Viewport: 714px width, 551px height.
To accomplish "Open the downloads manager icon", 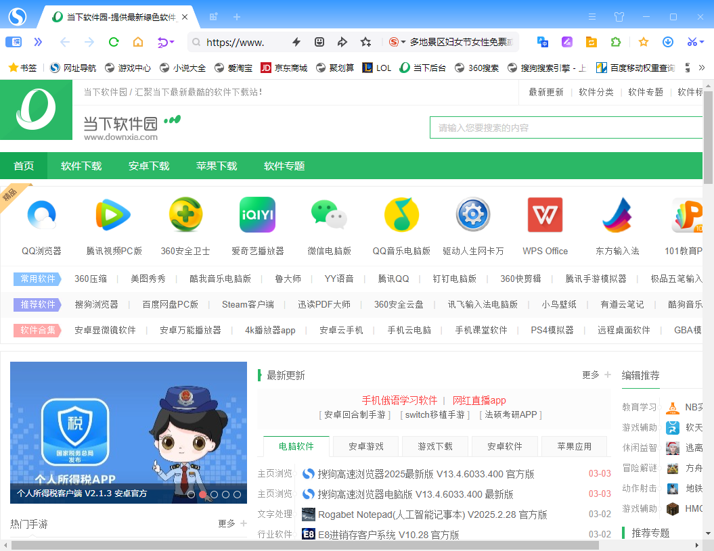I will pyautogui.click(x=667, y=43).
